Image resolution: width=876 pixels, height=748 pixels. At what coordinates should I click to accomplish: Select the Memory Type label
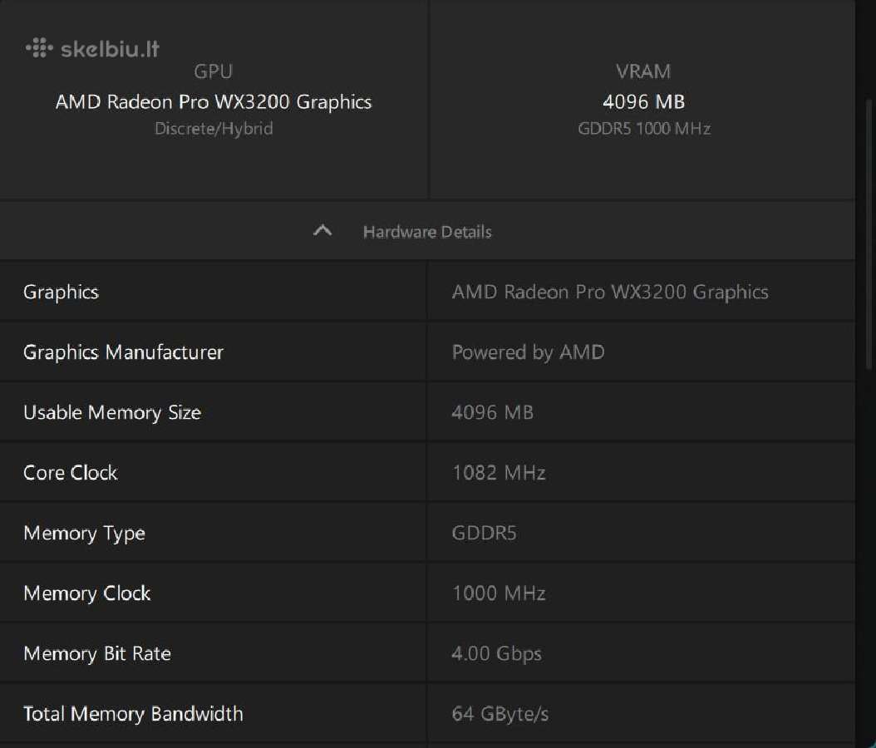pyautogui.click(x=85, y=534)
